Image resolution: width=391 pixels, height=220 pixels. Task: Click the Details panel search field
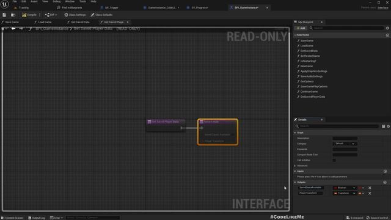pyautogui.click(x=337, y=127)
